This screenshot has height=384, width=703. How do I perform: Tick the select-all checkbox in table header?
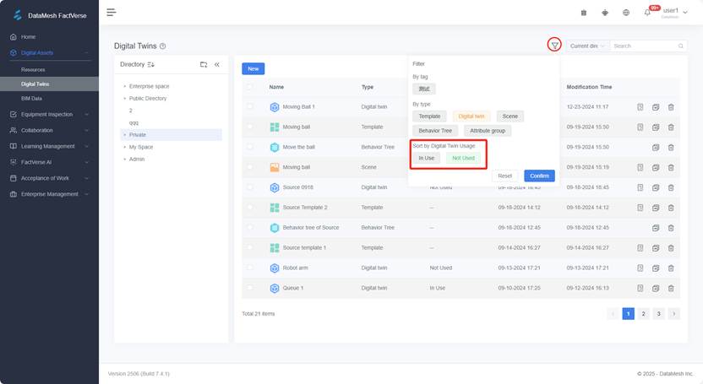(250, 87)
